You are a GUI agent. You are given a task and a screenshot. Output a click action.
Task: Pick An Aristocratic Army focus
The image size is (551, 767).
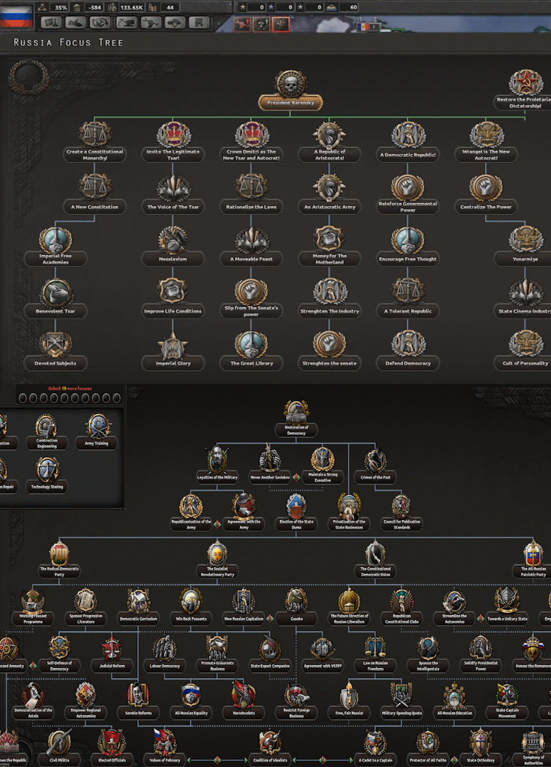point(329,193)
